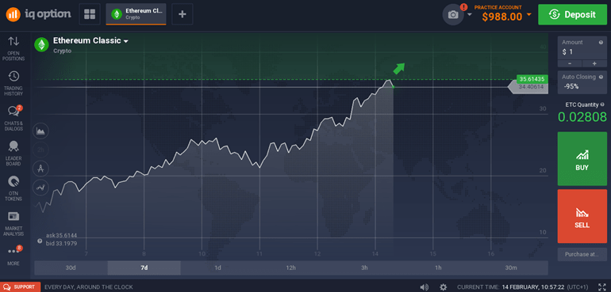Select the 1d timeframe tab
Viewport: 611px width, 292px height.
coord(217,268)
